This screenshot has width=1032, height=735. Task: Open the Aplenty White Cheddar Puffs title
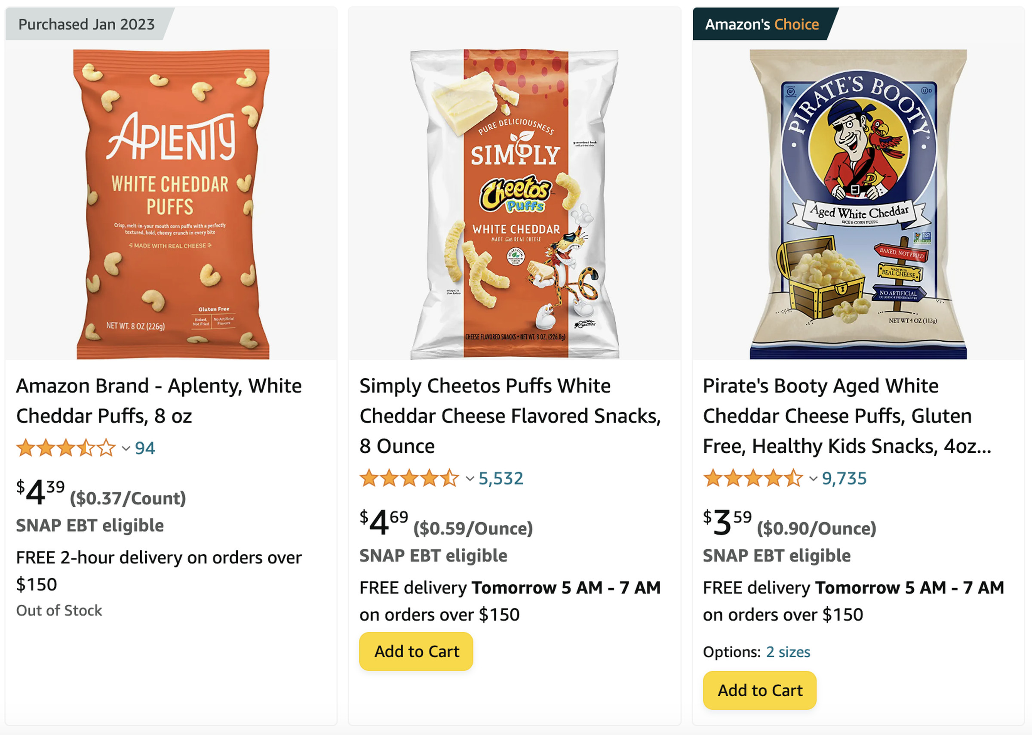(159, 400)
